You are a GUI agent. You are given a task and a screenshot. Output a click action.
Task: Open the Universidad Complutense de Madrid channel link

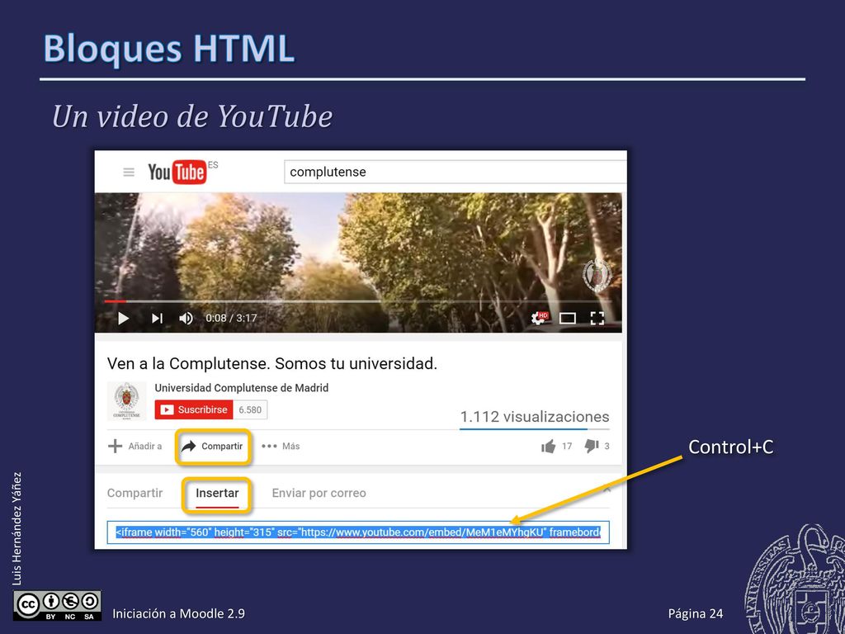tap(242, 388)
